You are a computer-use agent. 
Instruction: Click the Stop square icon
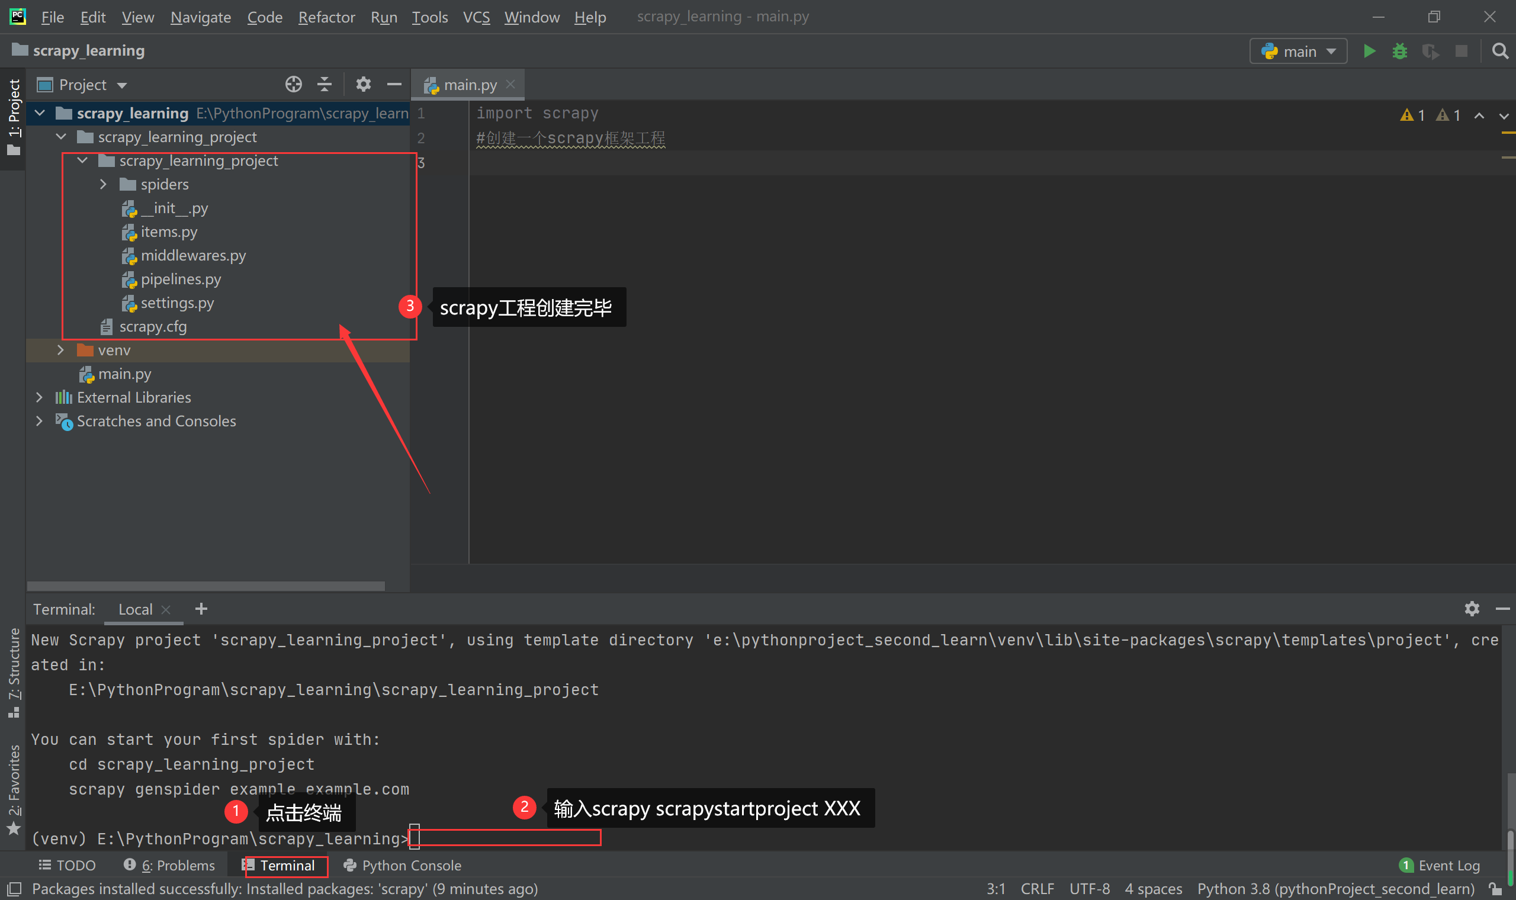click(1461, 52)
